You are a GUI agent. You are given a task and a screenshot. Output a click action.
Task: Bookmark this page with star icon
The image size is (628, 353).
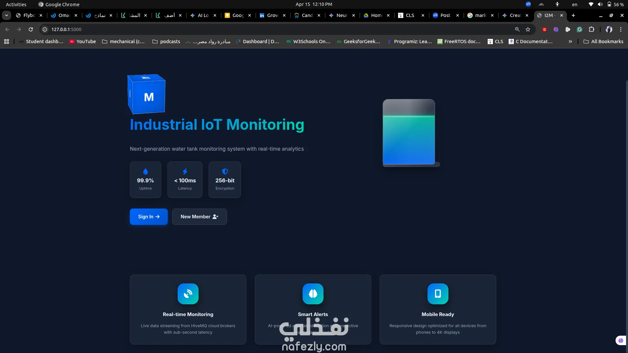coord(528,29)
